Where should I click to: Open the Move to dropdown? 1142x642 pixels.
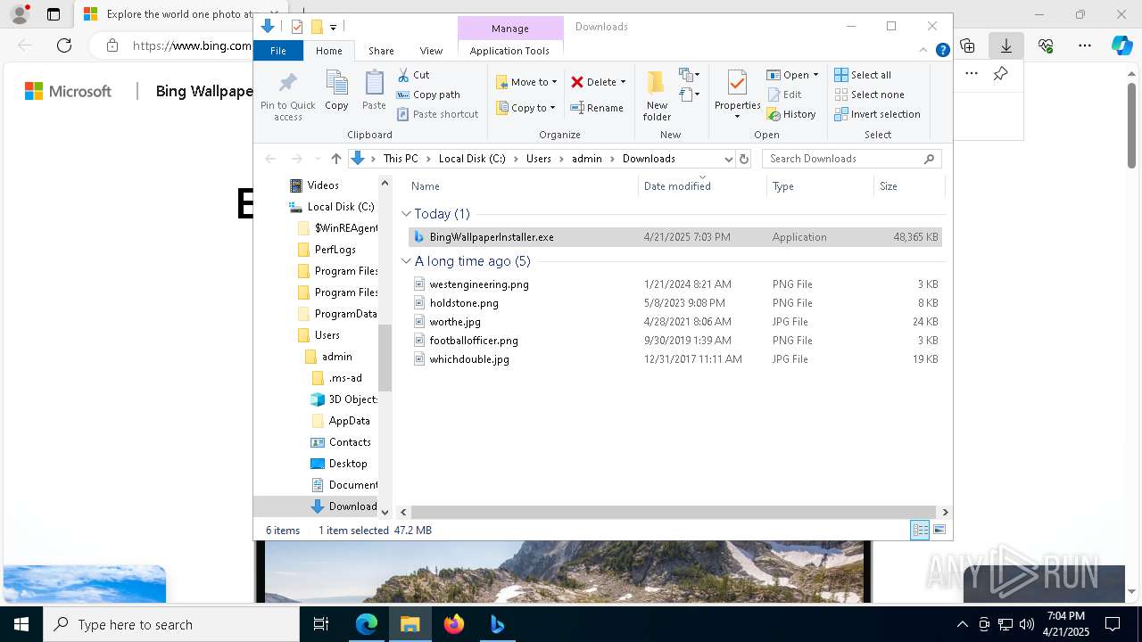pyautogui.click(x=526, y=82)
